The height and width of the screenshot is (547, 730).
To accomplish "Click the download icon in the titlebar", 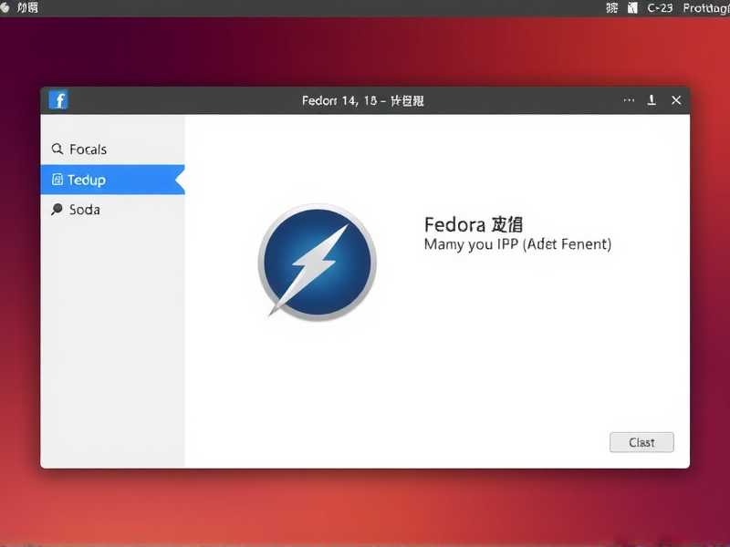I will point(652,100).
